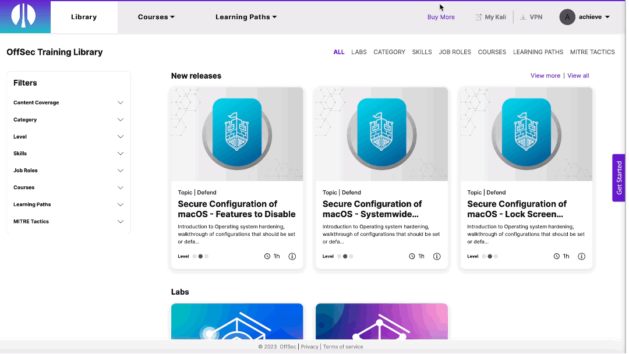Expand the Content Coverage filter

121,102
